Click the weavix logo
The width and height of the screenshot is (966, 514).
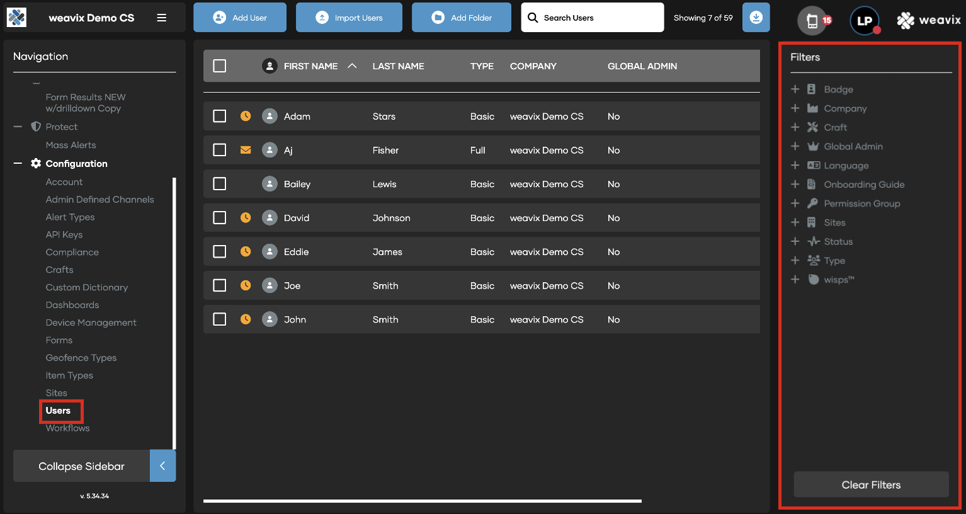pos(928,20)
